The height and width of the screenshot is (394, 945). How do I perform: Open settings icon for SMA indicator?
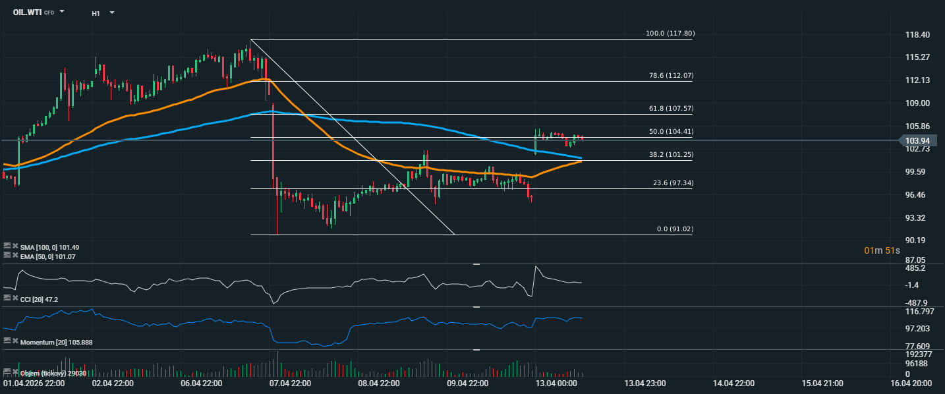(7, 246)
